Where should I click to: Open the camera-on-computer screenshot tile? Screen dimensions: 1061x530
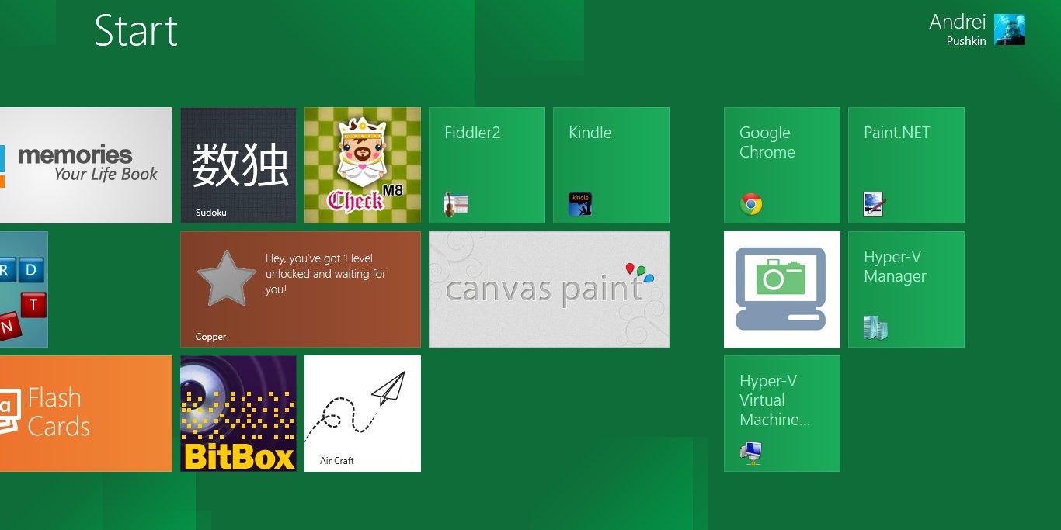point(782,289)
